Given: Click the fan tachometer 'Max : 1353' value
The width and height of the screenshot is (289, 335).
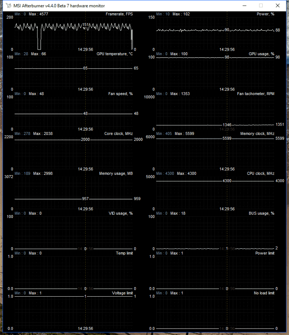Looking at the screenshot, I should pyautogui.click(x=180, y=94).
